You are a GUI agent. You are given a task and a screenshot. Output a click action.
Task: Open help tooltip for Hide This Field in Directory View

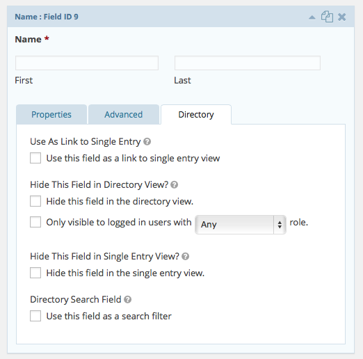pyautogui.click(x=174, y=184)
